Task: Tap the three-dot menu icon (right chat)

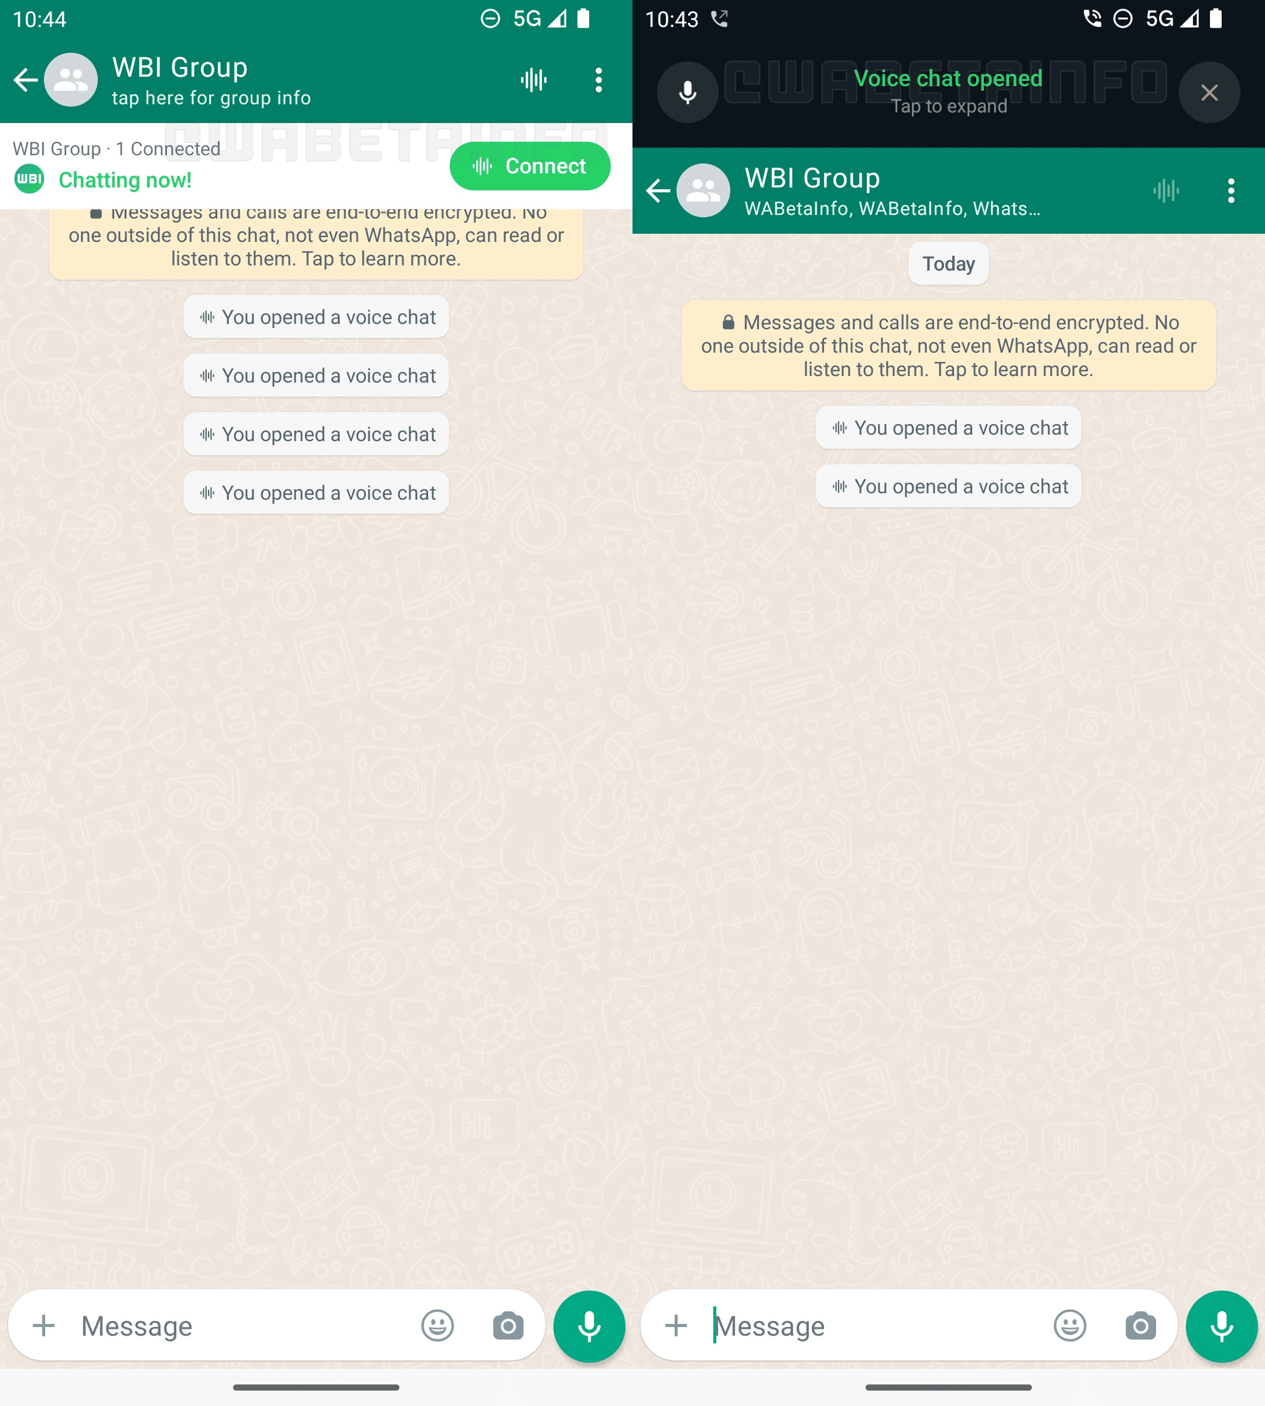Action: coord(1231,190)
